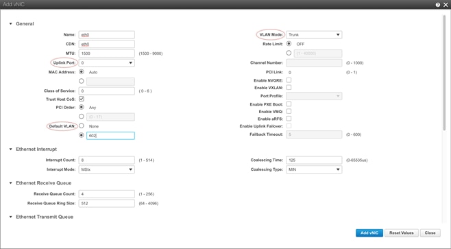Select Auto MAC Address radio button

coord(82,71)
